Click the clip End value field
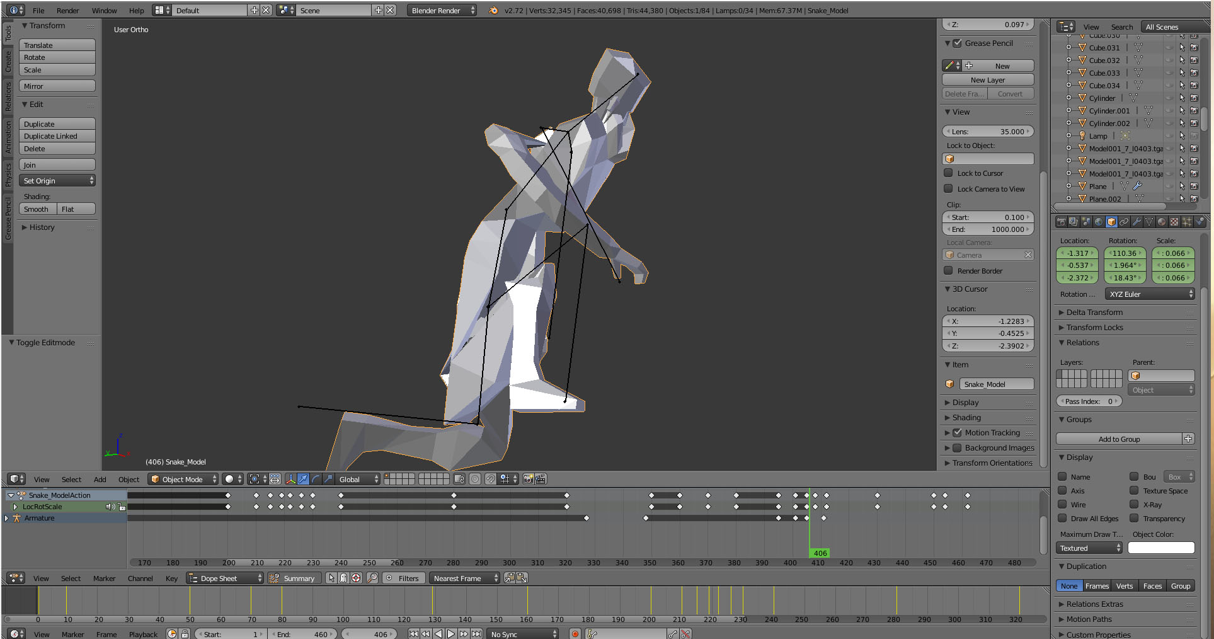The image size is (1214, 639). [x=988, y=229]
